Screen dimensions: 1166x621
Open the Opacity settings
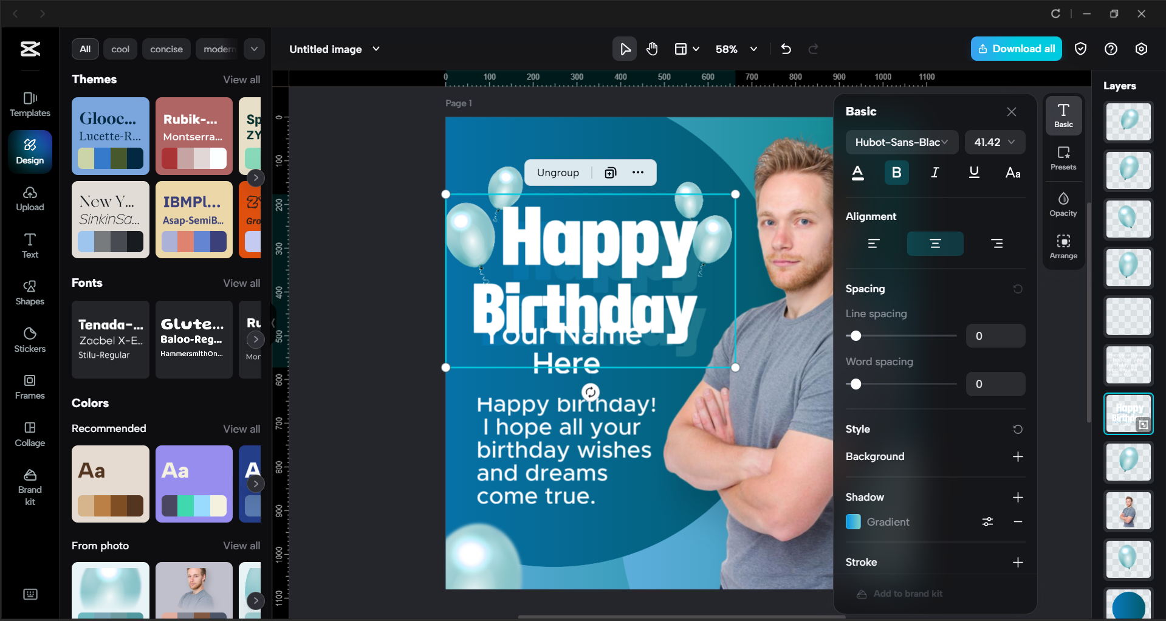coord(1063,205)
